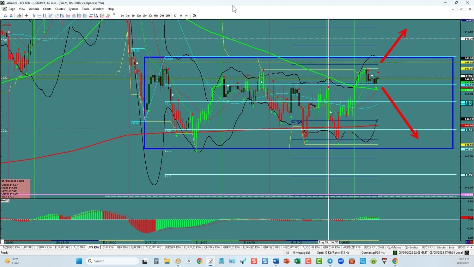474x267 pixels.
Task: Open the Telegram app from the taskbar
Action: tap(330, 261)
